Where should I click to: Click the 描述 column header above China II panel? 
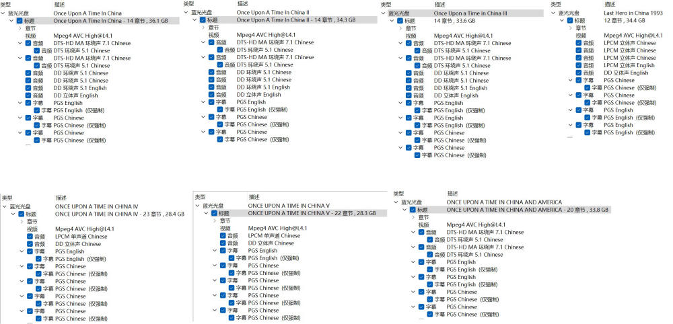pos(242,4)
